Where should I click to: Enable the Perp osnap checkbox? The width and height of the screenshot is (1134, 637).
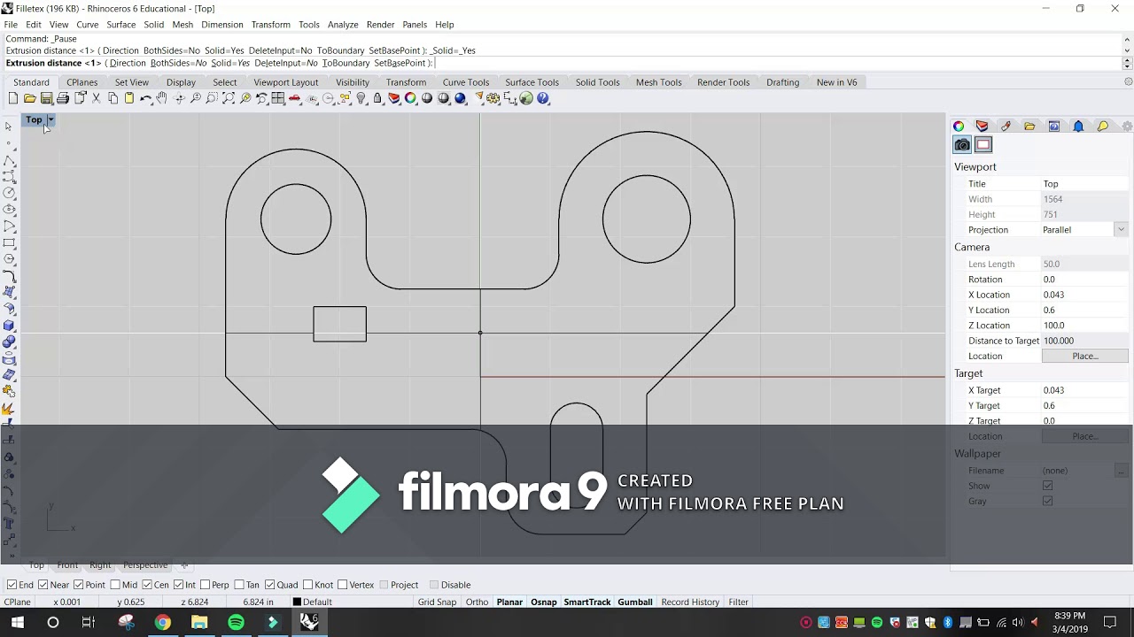click(206, 585)
